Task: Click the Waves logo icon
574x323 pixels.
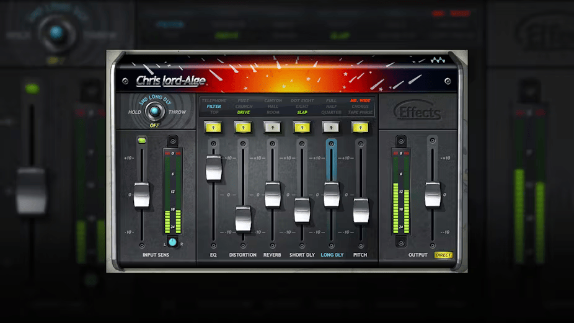Action: click(438, 60)
